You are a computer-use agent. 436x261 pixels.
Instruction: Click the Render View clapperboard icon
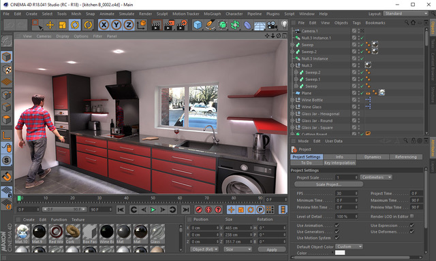[x=157, y=25]
